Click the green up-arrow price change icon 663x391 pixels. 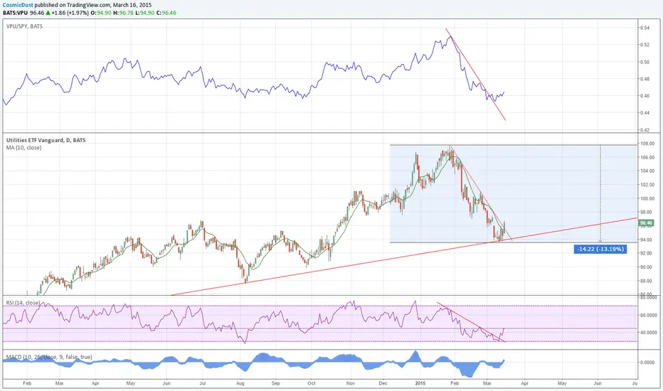tap(48, 13)
